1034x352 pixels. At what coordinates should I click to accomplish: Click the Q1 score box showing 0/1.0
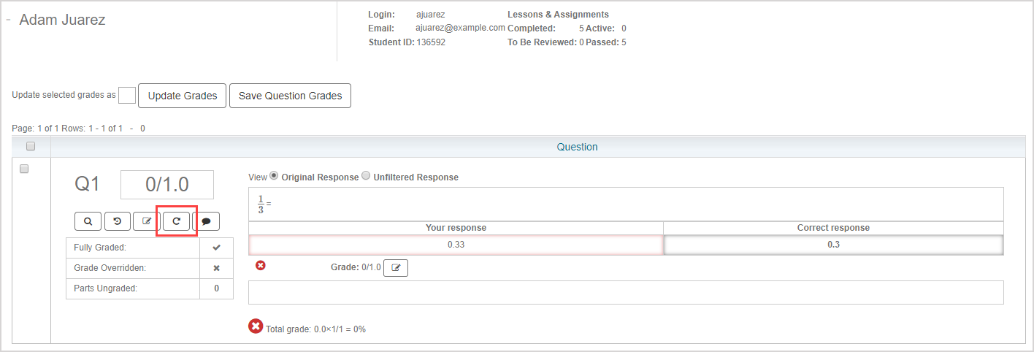point(167,185)
